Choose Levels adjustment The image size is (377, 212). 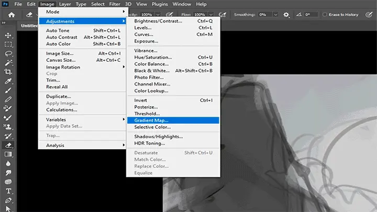tap(173, 28)
